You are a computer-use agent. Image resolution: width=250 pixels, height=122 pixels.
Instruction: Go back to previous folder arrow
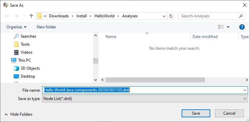tap(7, 16)
